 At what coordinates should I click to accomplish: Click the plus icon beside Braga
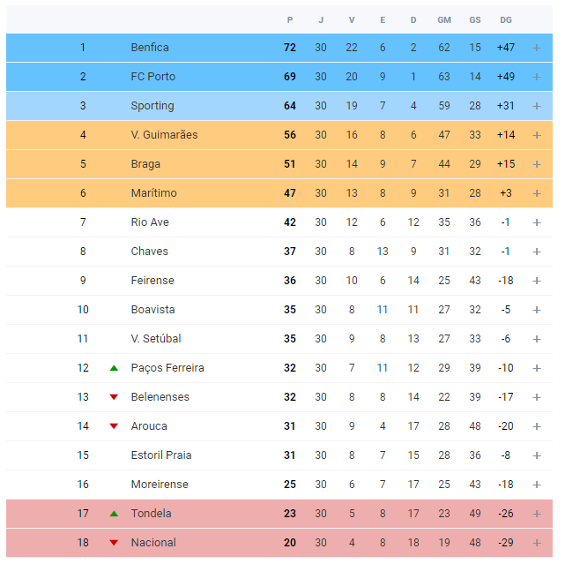point(537,164)
